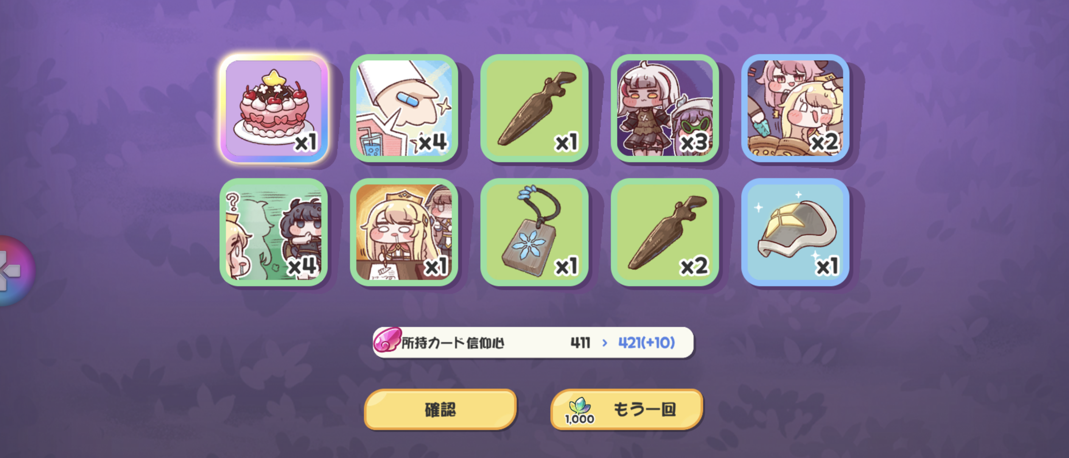Select the golden shoulder armor item

coord(795,232)
